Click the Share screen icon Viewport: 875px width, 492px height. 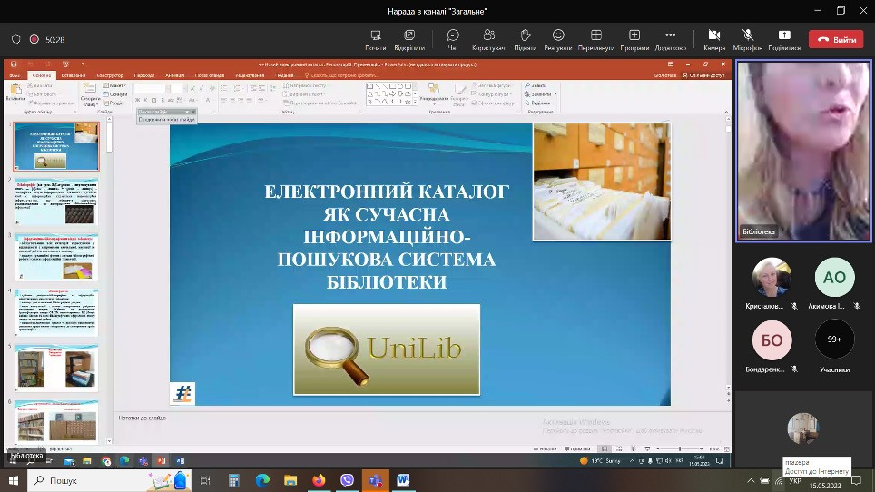(783, 36)
